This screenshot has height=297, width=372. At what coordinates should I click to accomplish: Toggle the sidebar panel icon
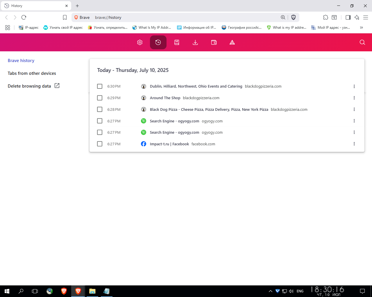tap(348, 17)
